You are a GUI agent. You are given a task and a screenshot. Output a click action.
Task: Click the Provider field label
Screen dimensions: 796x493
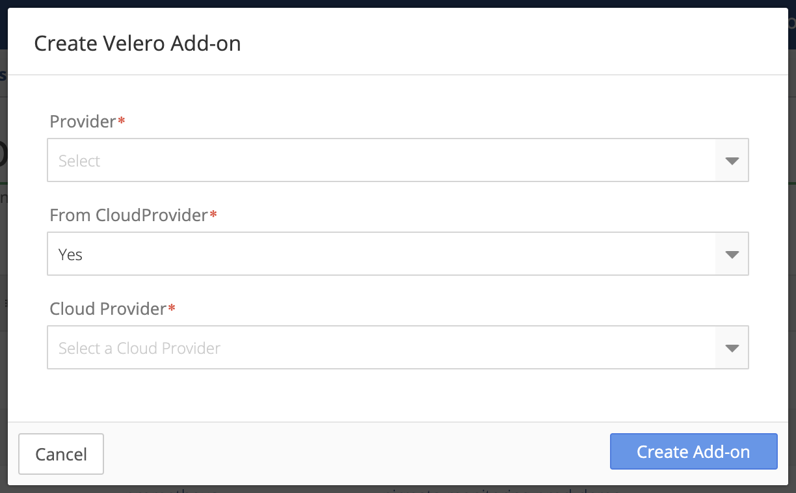[83, 121]
